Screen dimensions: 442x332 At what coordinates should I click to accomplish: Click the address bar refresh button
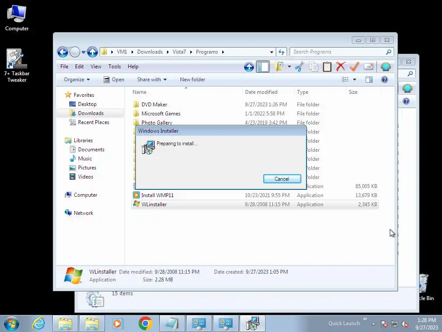click(281, 52)
